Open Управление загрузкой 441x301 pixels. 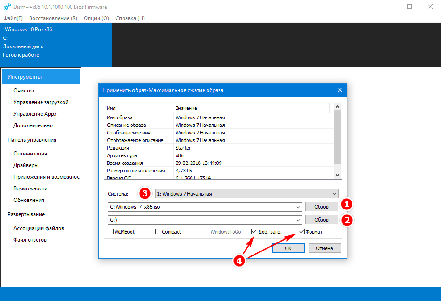(41, 102)
